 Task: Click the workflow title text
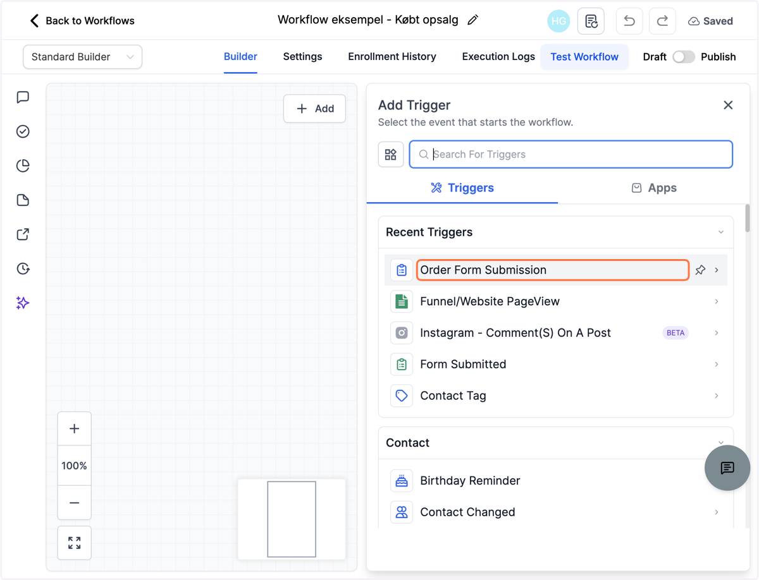tap(368, 20)
